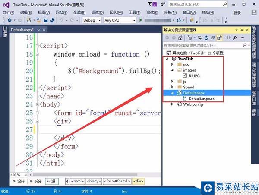Click the browser Refresh toolbar icon

[x=179, y=20]
